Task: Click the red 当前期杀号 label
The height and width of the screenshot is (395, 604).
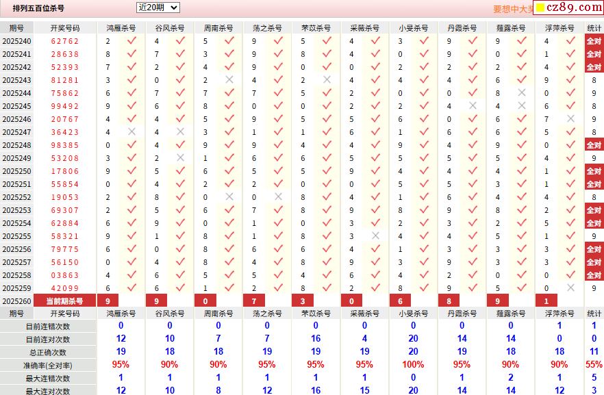Action: click(x=64, y=301)
